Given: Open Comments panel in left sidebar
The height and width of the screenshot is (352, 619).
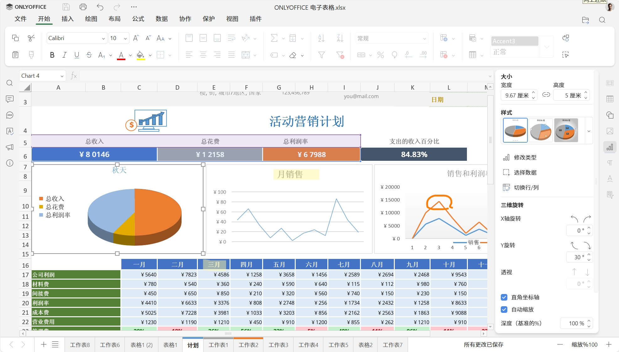Looking at the screenshot, I should (10, 99).
